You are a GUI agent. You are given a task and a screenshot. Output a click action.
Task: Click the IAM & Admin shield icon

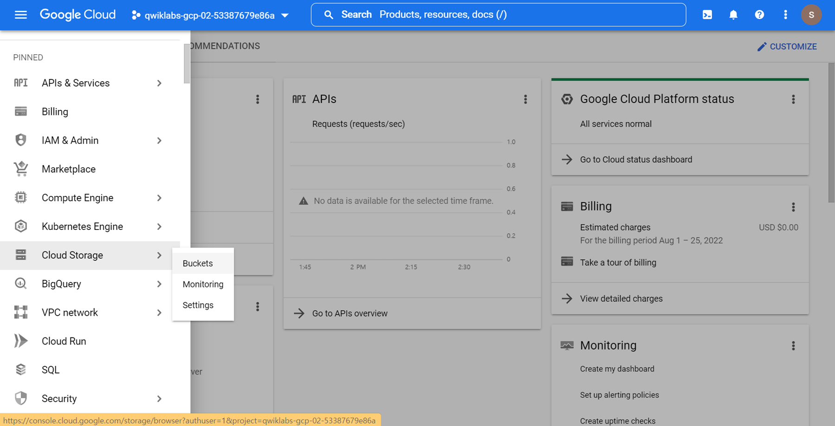click(x=21, y=140)
